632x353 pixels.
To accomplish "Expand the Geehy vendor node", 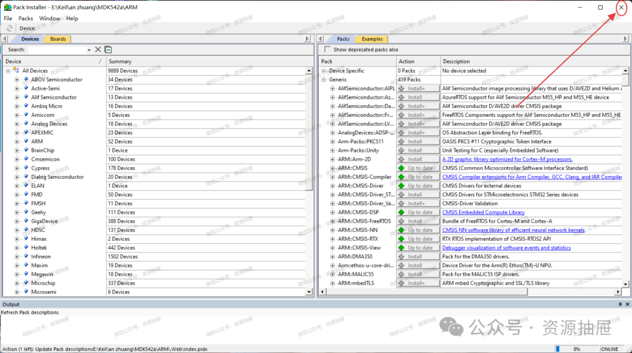I will (x=17, y=212).
